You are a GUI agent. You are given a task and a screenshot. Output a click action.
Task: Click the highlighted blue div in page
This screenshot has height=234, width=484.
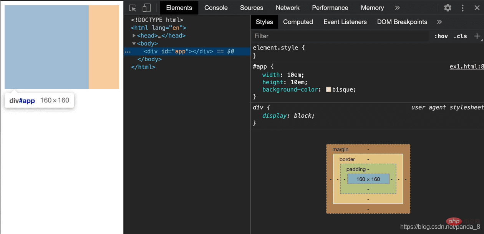click(46, 47)
